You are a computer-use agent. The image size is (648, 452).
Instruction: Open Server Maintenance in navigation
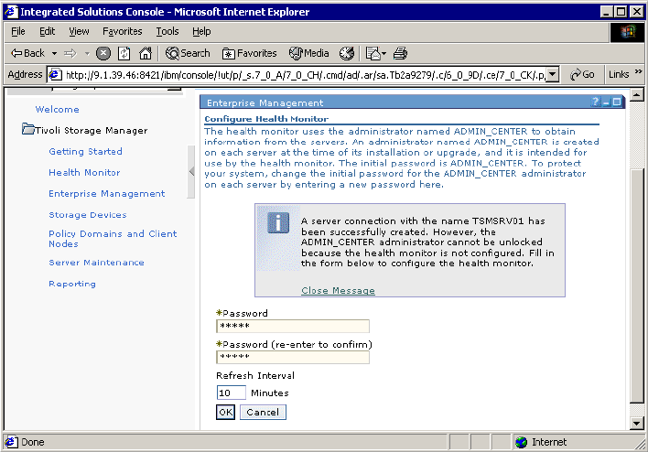point(96,263)
